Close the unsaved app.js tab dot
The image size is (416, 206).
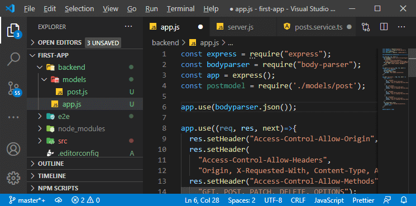pyautogui.click(x=200, y=27)
